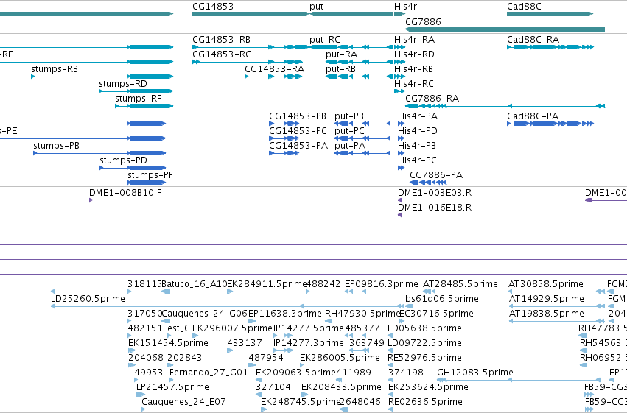
Task: Click the AT30858.5prime EST label
Action: [x=546, y=284]
